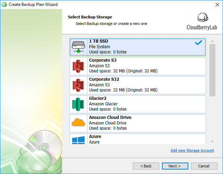The height and width of the screenshot is (174, 223).
Task: Go back with the Back button
Action: click(146, 166)
